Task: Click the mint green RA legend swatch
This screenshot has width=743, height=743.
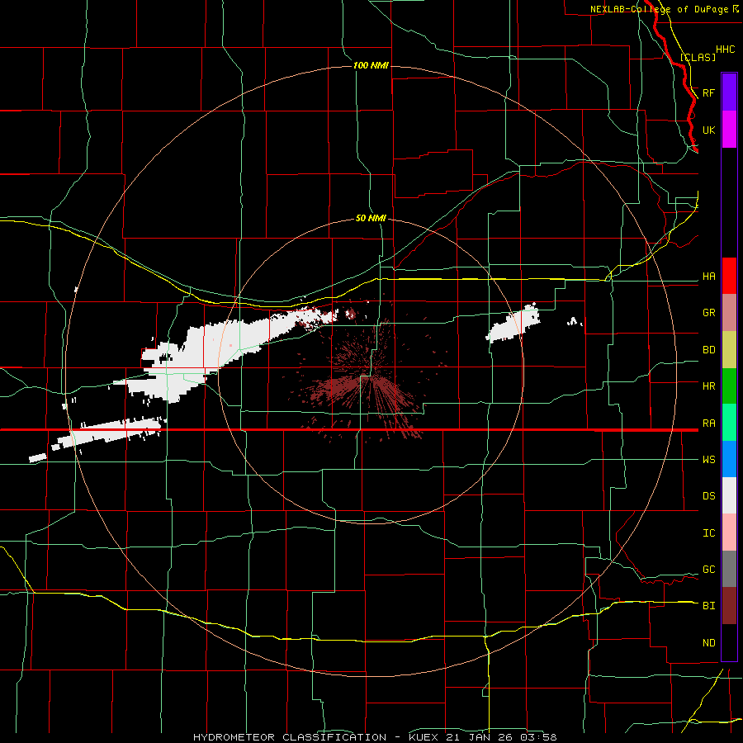Action: pos(729,422)
